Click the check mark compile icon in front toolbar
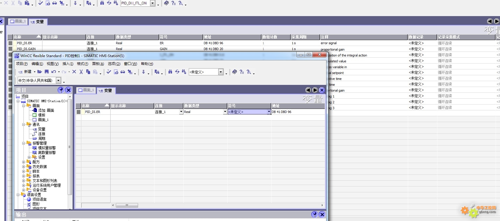 click(x=109, y=72)
